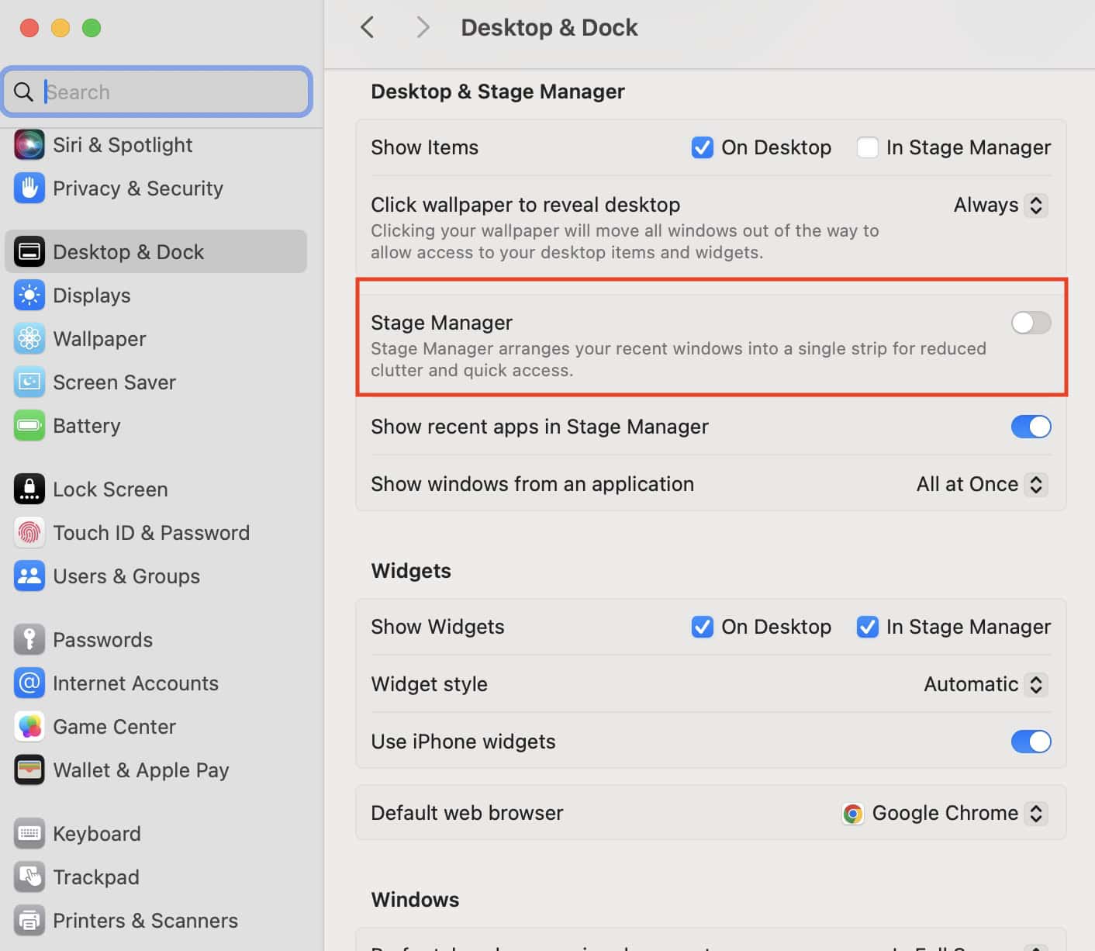This screenshot has width=1095, height=951.
Task: Click the Printers & Scanners icon
Action: coord(29,921)
